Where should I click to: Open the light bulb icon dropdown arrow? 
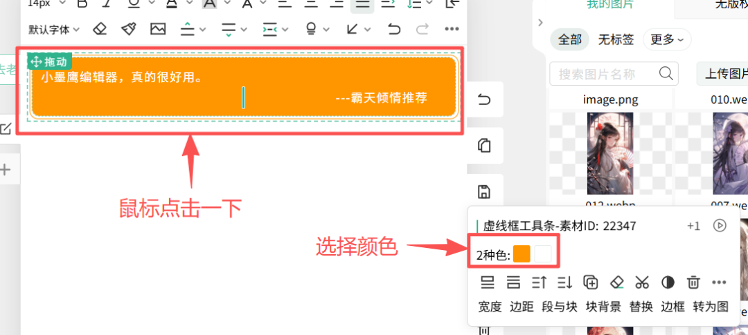(x=328, y=29)
